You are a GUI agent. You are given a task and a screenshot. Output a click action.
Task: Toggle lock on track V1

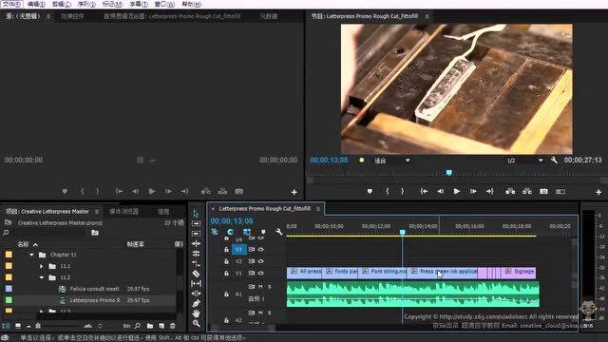tap(226, 273)
